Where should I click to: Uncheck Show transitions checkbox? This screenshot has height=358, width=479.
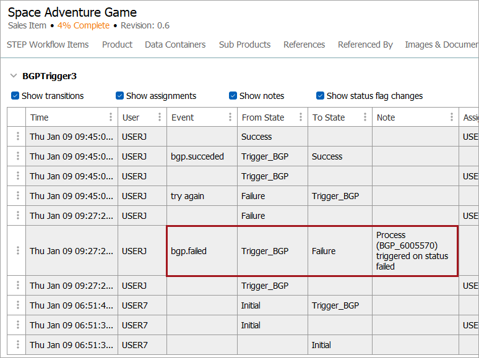point(15,96)
